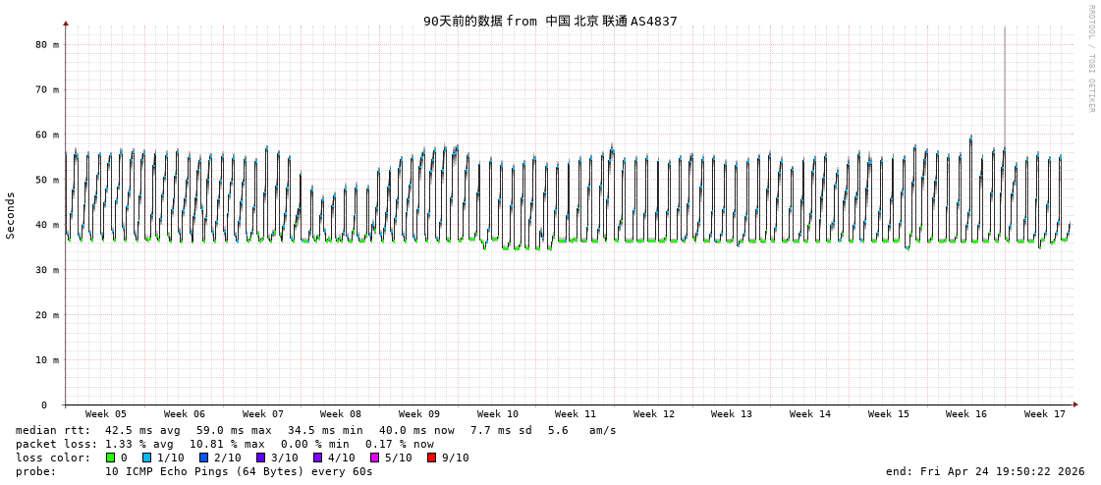Screen dimensions: 1101x485
Task: Select the magenta 5/10 loss swatch
Action: tap(375, 458)
